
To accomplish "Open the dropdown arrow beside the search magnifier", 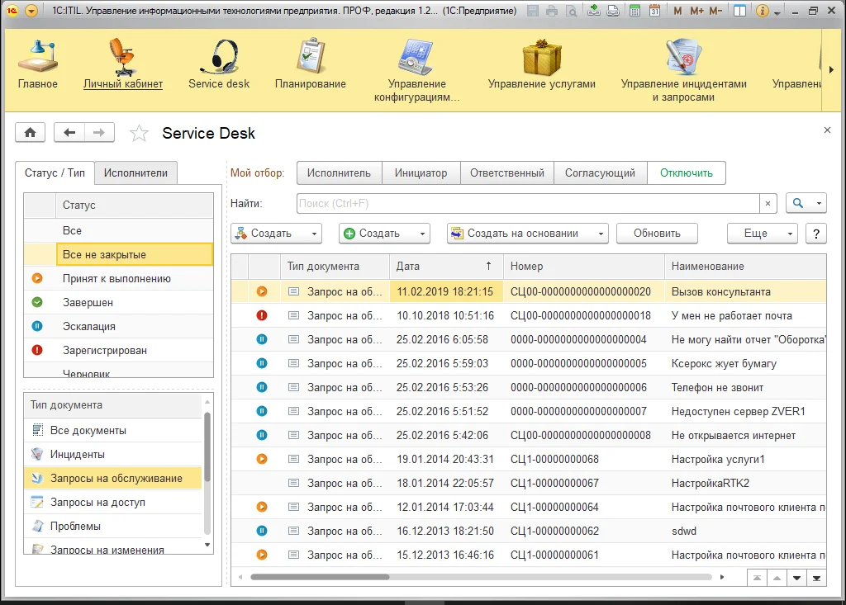I will pos(819,203).
